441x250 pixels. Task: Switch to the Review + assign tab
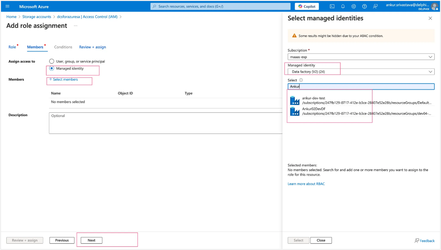[x=92, y=47]
